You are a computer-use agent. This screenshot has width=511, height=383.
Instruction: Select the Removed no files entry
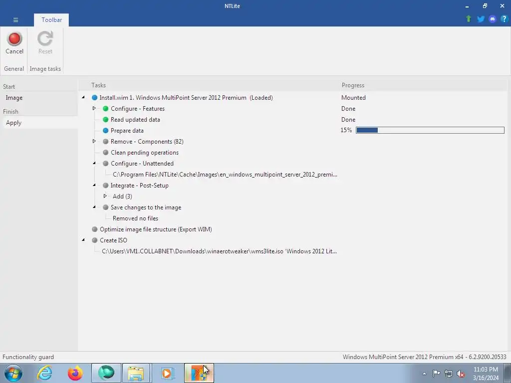(x=136, y=218)
